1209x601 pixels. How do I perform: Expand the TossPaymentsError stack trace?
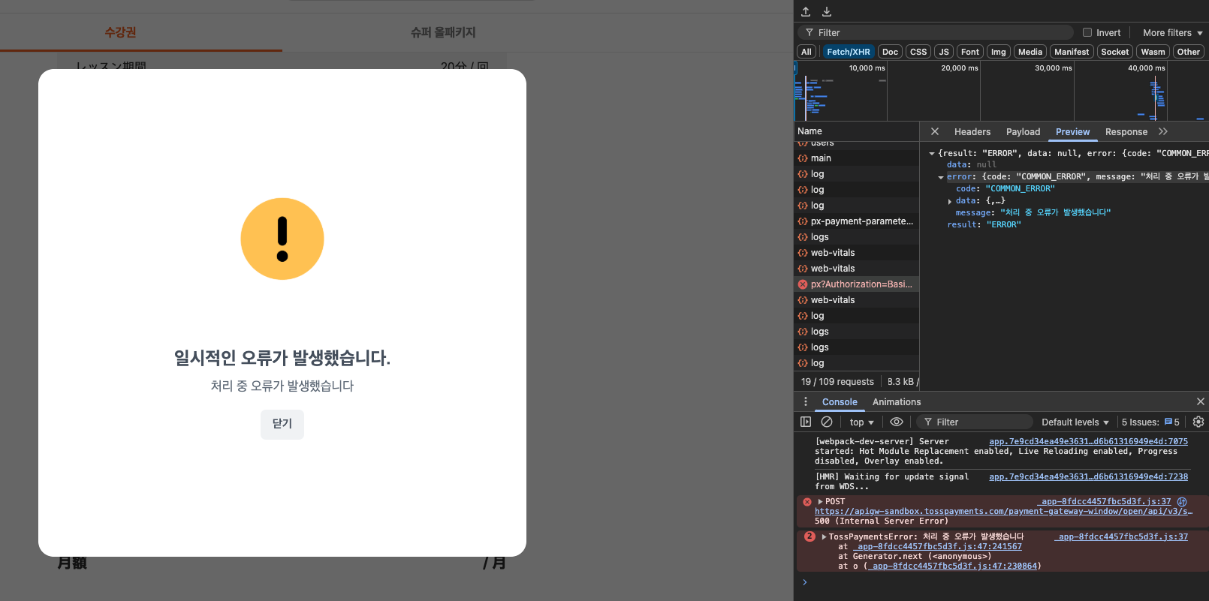point(825,536)
